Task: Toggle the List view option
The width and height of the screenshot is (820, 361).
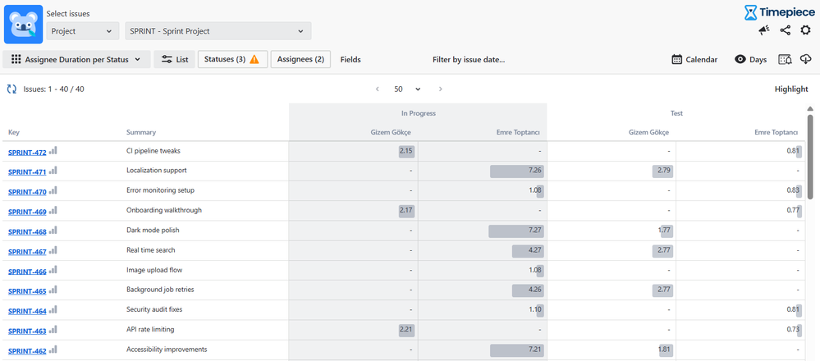Action: pyautogui.click(x=175, y=59)
